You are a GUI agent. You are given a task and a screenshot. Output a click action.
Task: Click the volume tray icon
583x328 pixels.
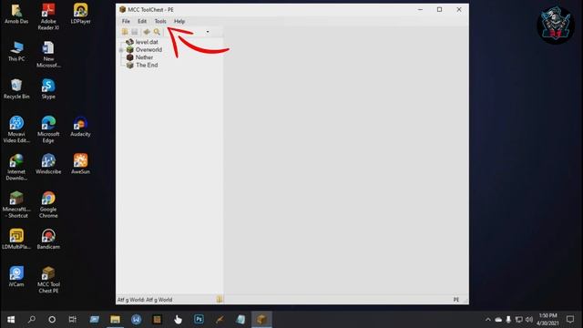pyautogui.click(x=529, y=320)
